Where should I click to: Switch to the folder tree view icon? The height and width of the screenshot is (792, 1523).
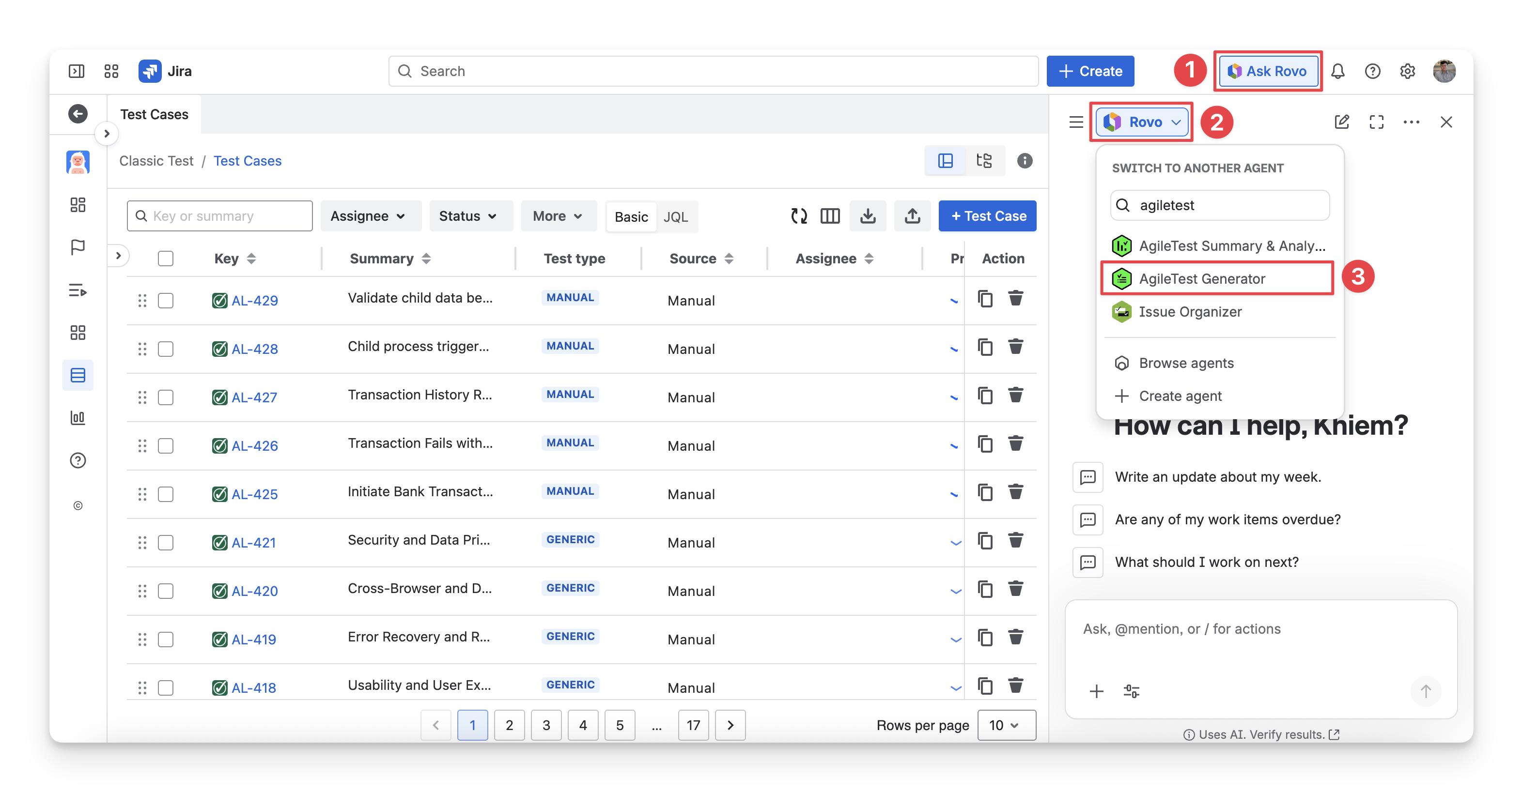[984, 161]
